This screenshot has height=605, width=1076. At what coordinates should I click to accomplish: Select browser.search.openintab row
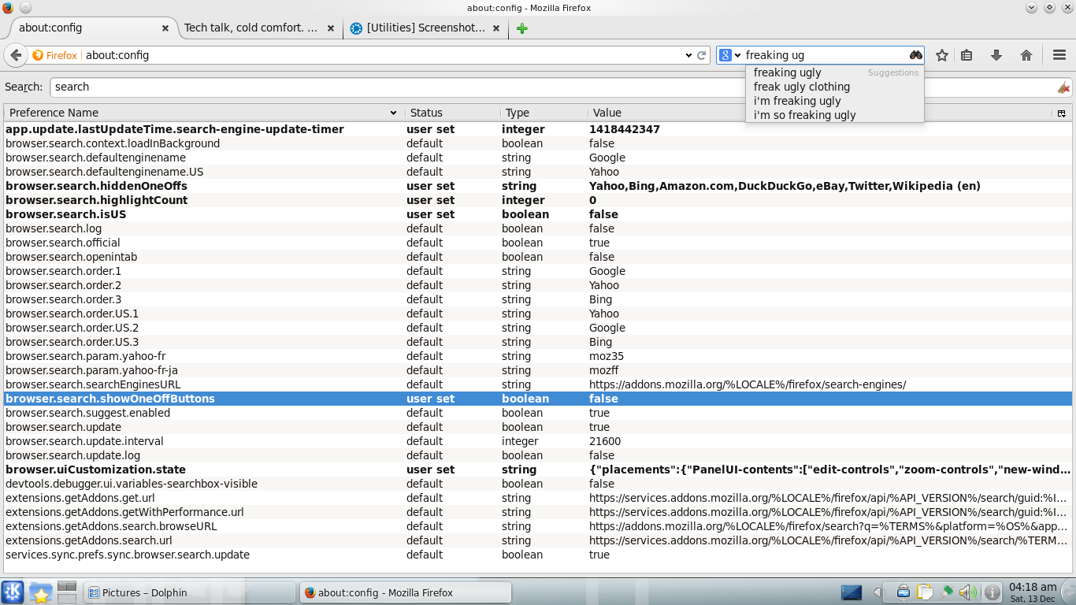(538, 257)
